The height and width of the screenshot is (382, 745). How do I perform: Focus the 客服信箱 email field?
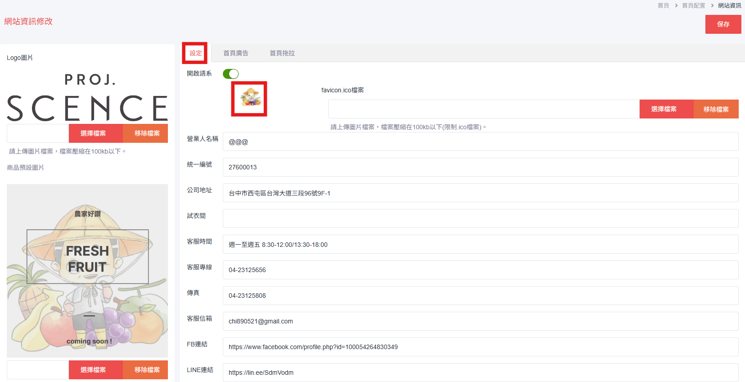tap(480, 321)
